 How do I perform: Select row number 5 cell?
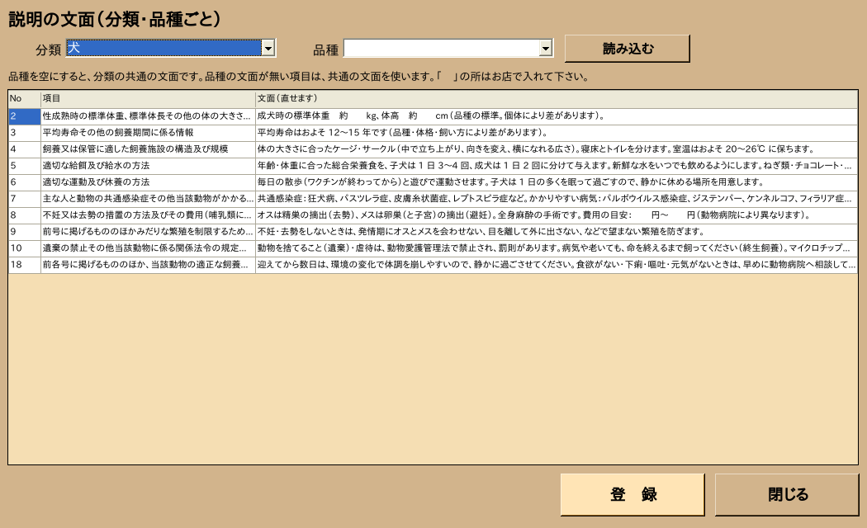click(24, 166)
